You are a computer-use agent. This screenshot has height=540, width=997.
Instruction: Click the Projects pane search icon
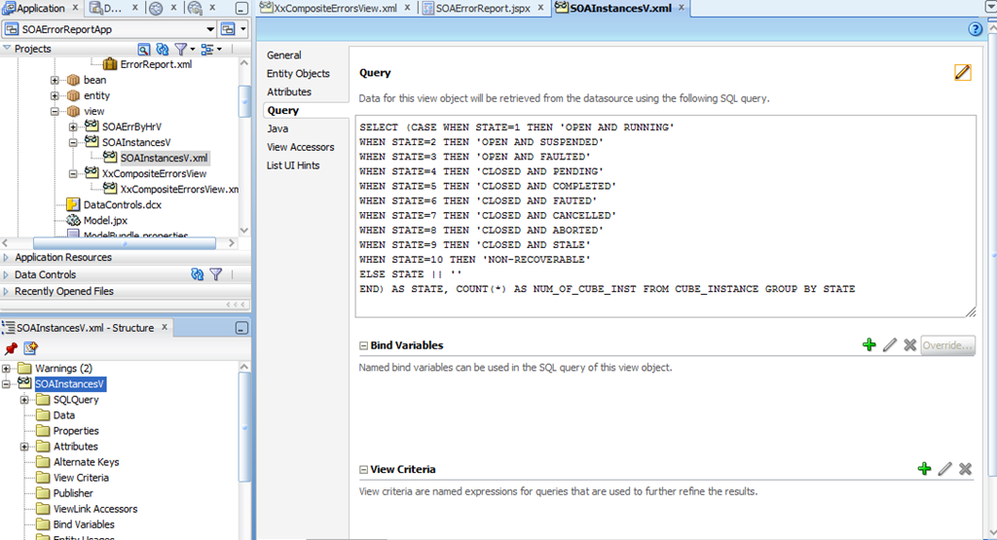click(x=144, y=49)
